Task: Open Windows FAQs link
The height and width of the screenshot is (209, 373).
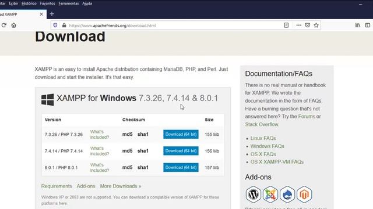Action: [267, 146]
